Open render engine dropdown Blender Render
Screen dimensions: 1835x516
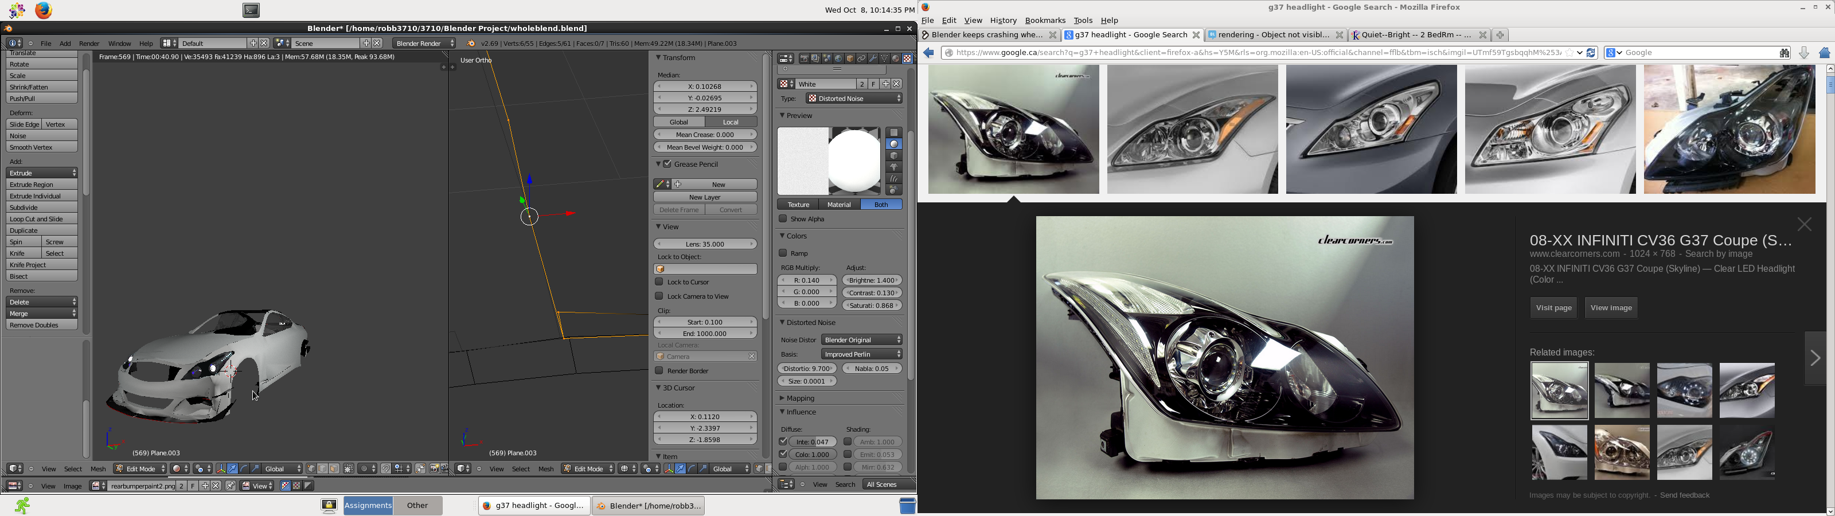pyautogui.click(x=424, y=44)
